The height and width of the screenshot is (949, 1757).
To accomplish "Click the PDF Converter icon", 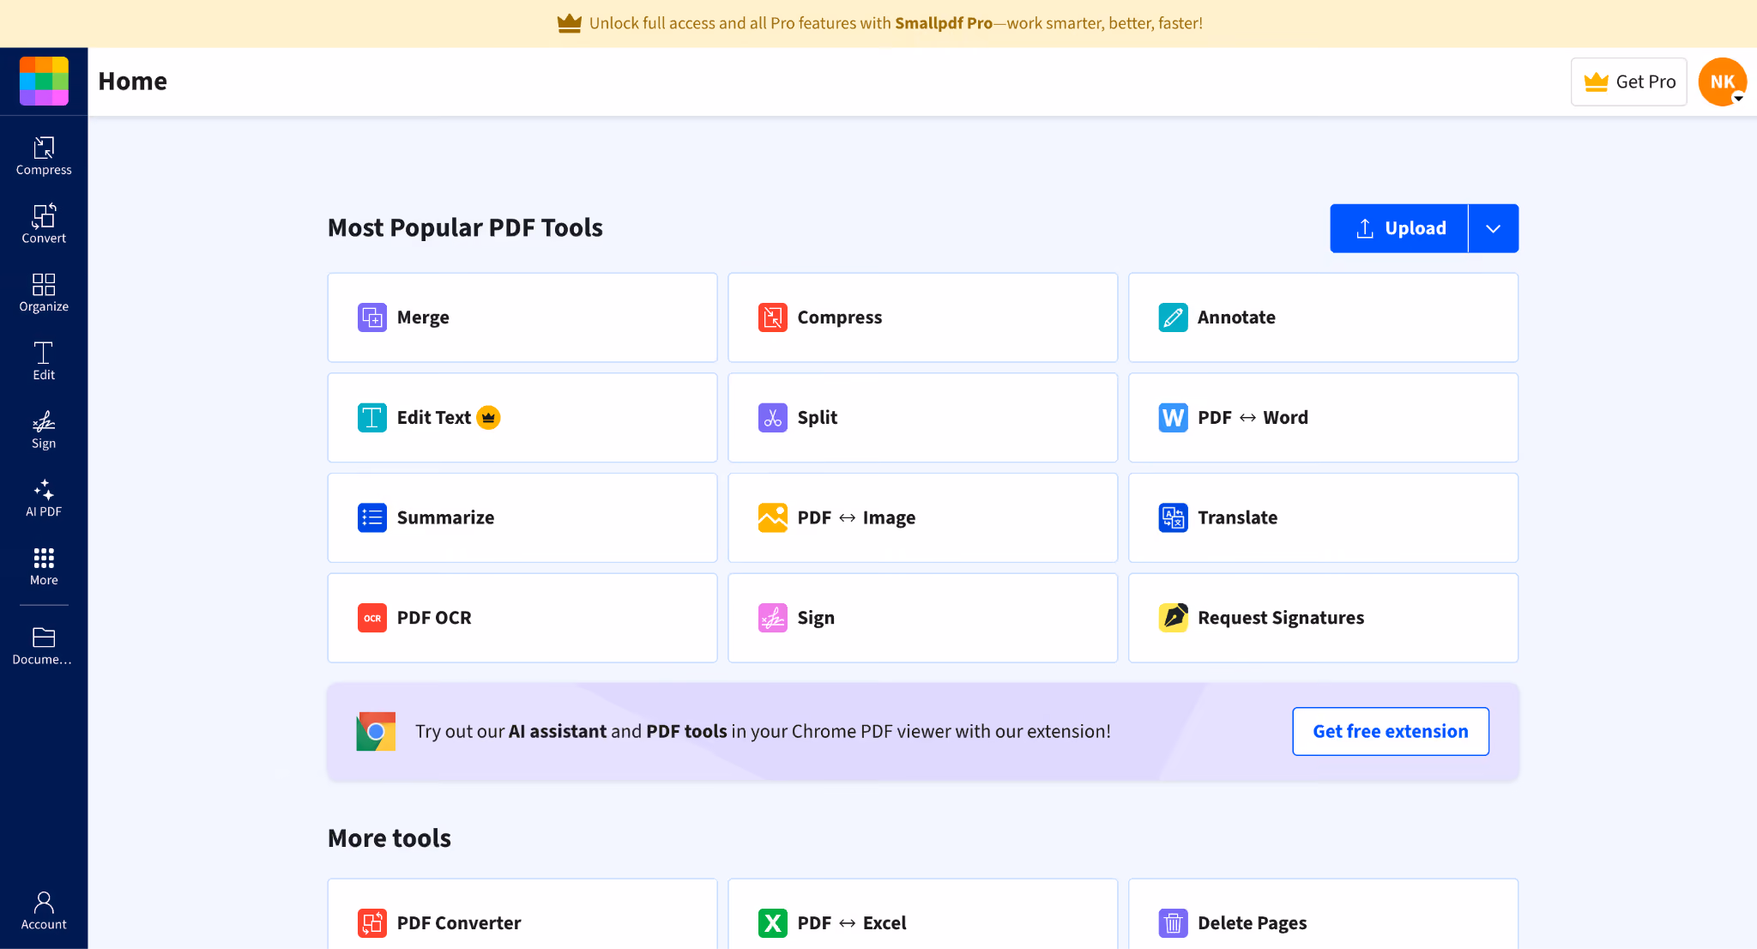I will click(372, 923).
